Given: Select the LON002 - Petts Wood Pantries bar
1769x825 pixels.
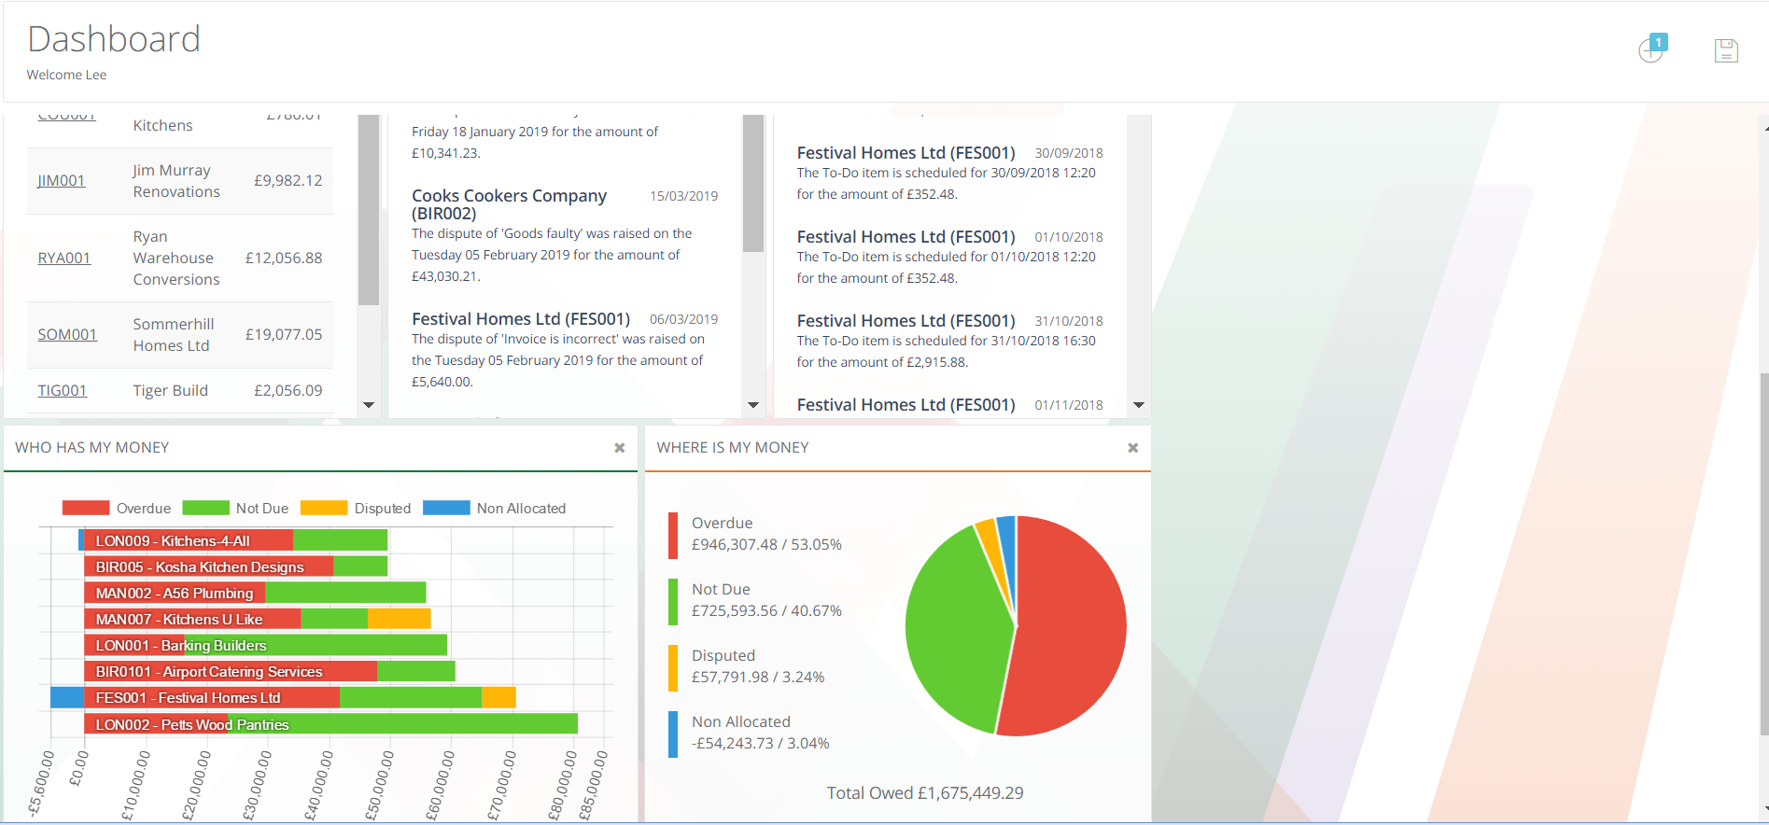Looking at the screenshot, I should click(330, 724).
